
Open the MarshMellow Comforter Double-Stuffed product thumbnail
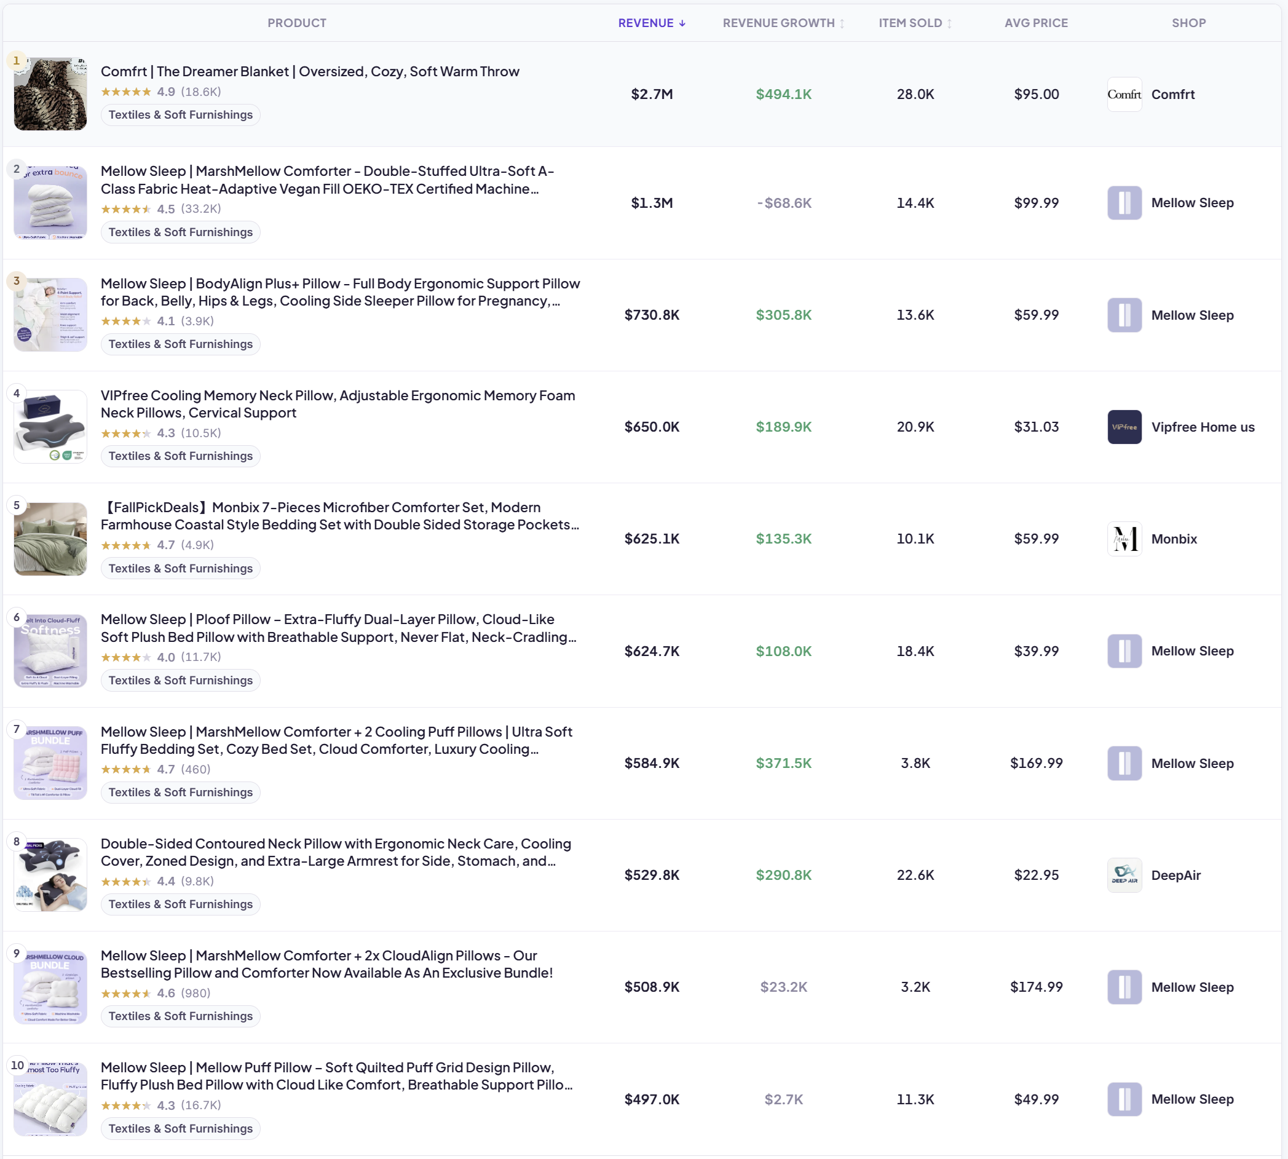[x=50, y=202]
